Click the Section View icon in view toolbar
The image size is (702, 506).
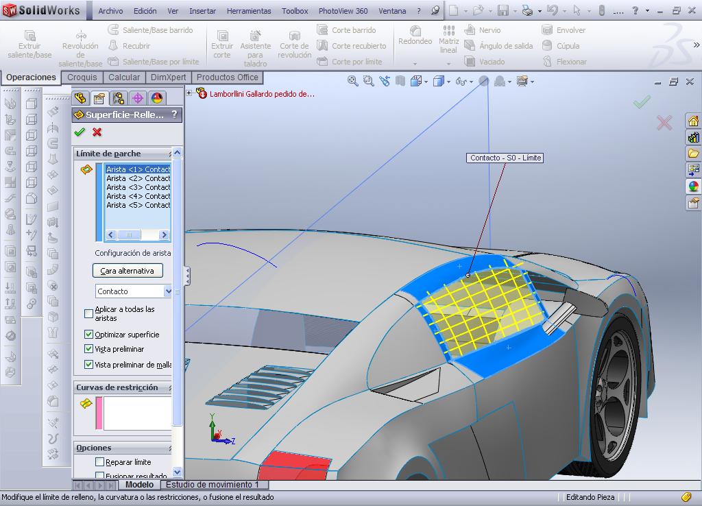pyautogui.click(x=400, y=81)
